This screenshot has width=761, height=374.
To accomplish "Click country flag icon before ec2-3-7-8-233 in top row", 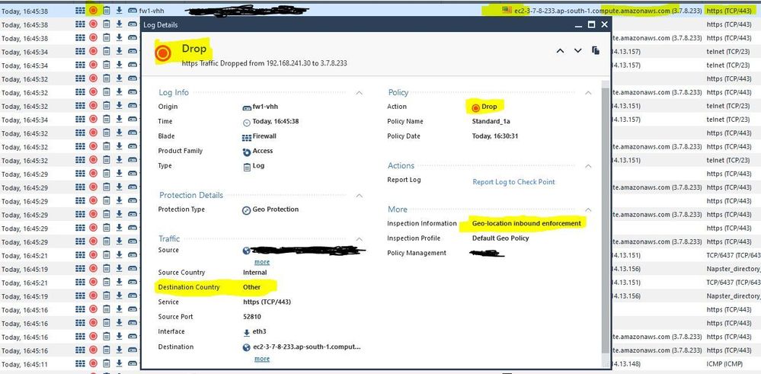I will [x=507, y=10].
